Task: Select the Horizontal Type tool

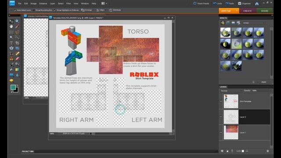Action: tap(11, 43)
